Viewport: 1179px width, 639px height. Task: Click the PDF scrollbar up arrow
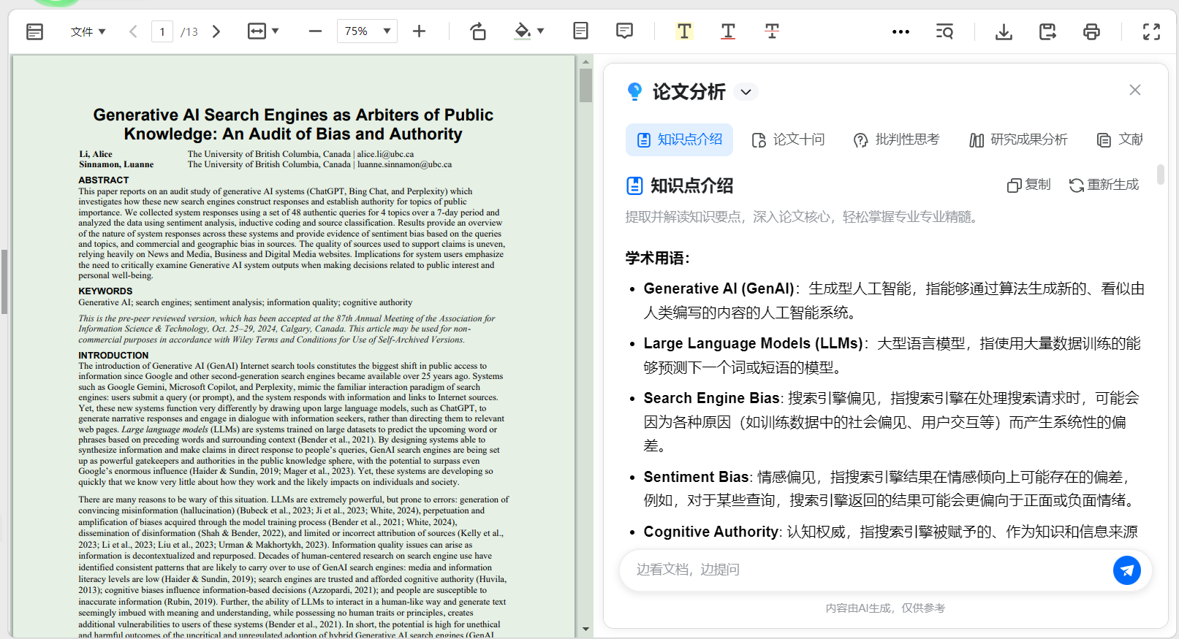click(x=585, y=62)
